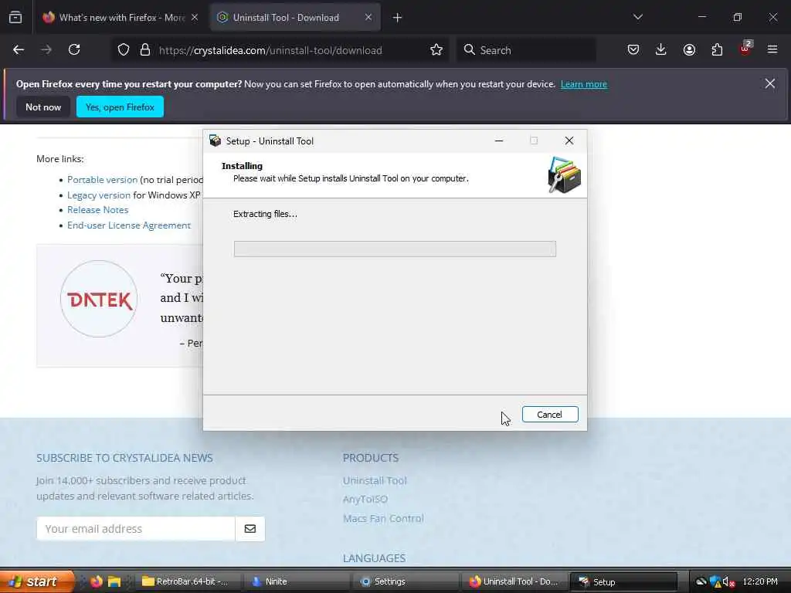Open the Windows start menu
Viewport: 791px width, 593px height.
pos(37,581)
